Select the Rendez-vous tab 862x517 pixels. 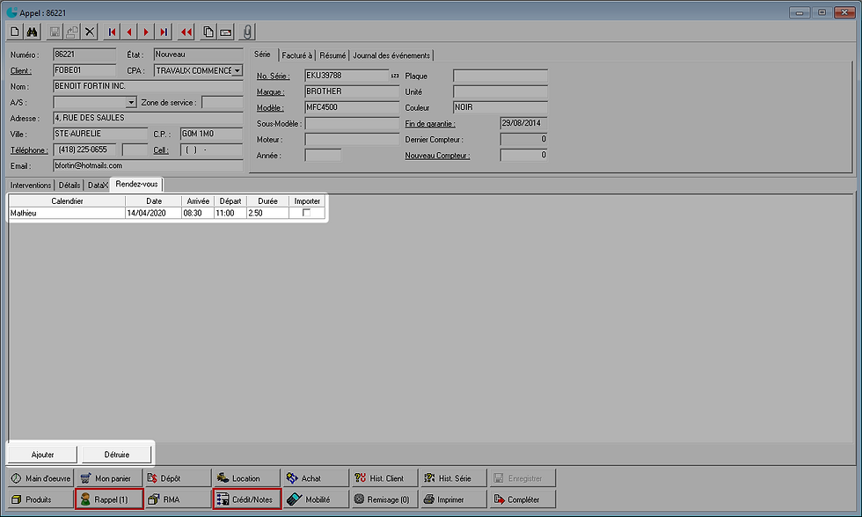[x=136, y=184]
